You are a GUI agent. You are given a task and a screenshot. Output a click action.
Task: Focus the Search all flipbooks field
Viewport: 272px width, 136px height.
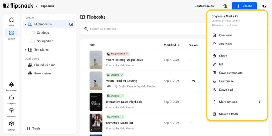(x=142, y=29)
